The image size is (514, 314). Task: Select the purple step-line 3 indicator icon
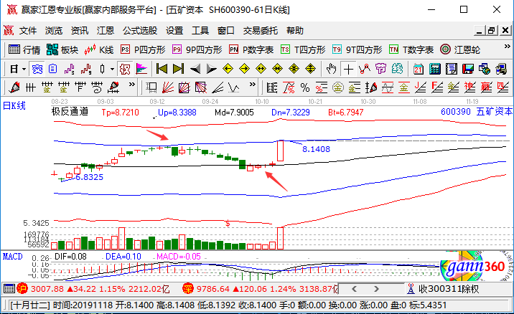pos(70,69)
